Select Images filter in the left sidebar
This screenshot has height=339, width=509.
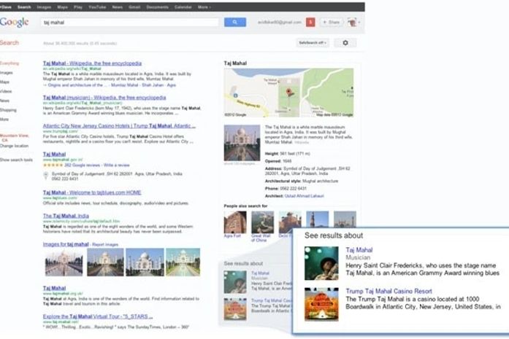(x=6, y=73)
